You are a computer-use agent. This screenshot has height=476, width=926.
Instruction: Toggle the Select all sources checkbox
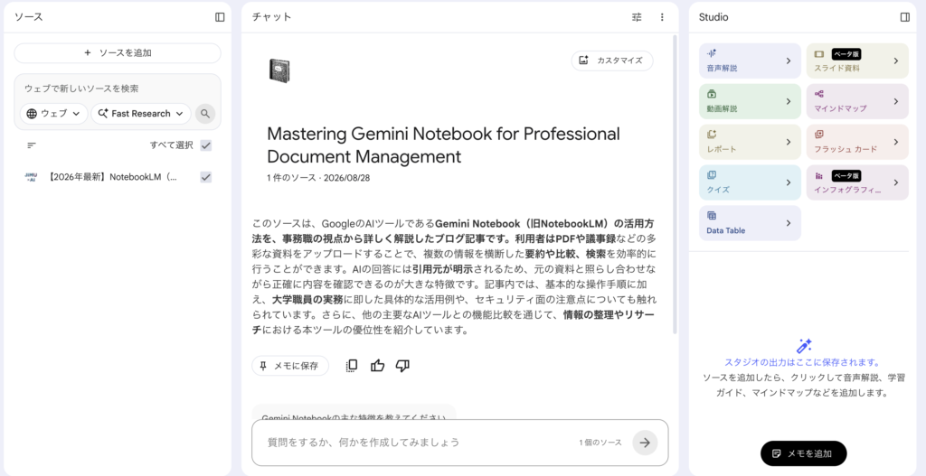[x=205, y=145]
